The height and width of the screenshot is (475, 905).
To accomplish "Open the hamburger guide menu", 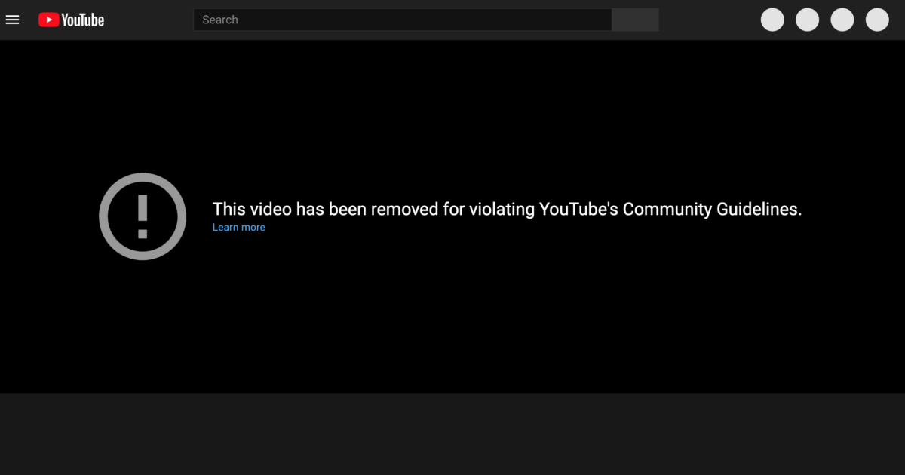I will [x=12, y=20].
